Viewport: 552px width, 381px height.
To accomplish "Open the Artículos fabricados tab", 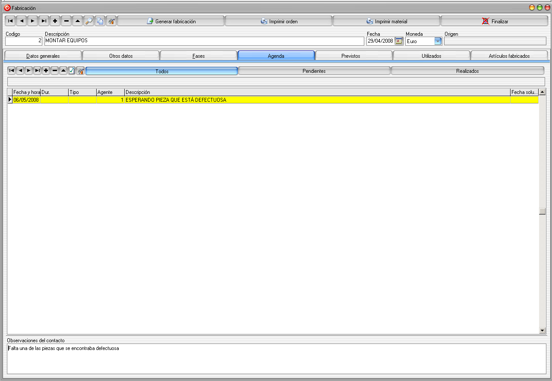I will tap(509, 56).
